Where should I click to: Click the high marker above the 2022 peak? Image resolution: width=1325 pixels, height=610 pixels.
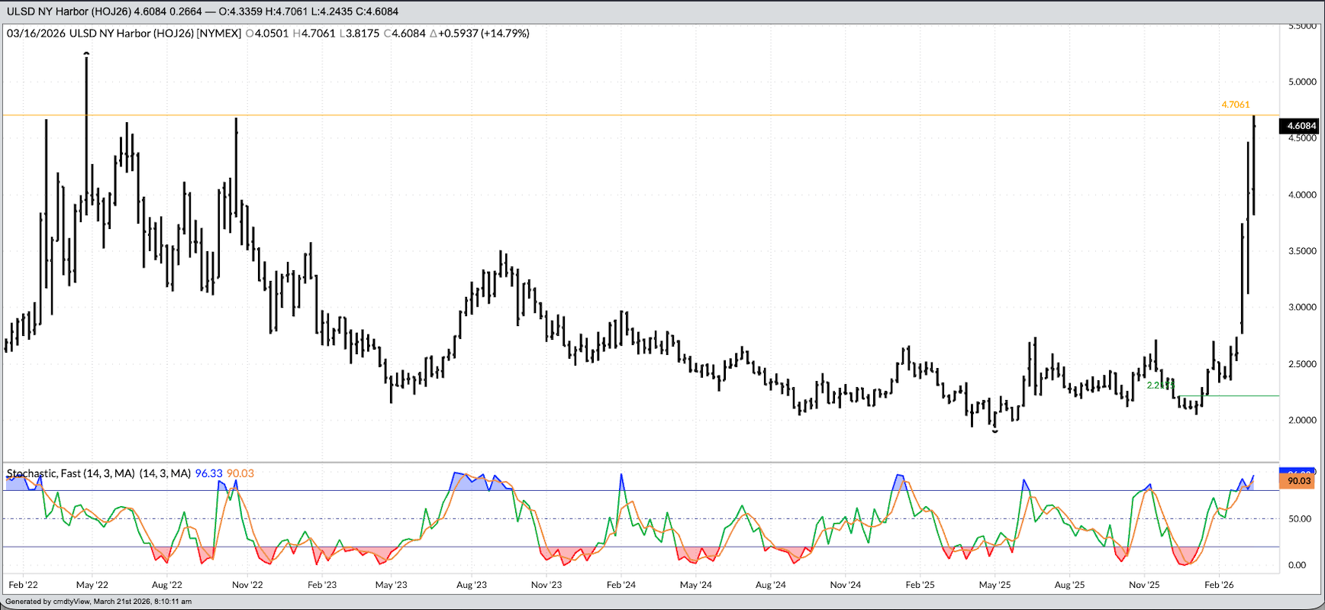[x=86, y=53]
